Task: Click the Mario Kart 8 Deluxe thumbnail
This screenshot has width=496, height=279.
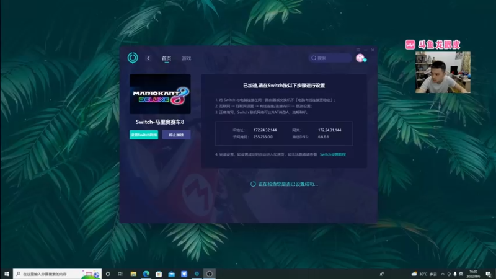Action: pyautogui.click(x=160, y=94)
